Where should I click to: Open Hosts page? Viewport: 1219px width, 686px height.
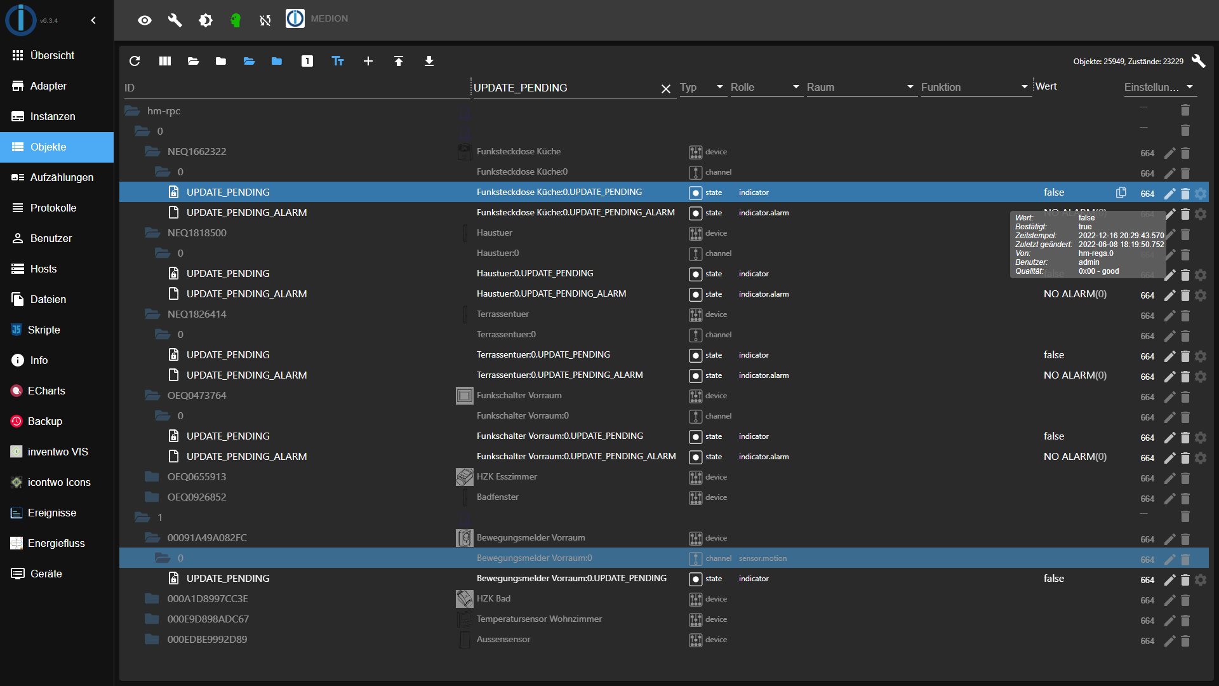coord(57,269)
